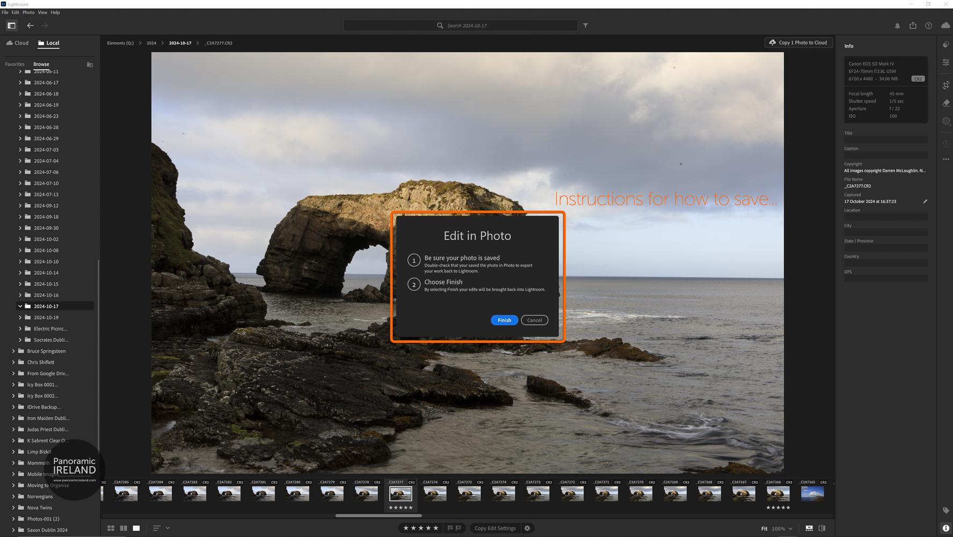Viewport: 953px width, 537px height.
Task: Toggle the left panel sidebar icon
Action: 11,25
